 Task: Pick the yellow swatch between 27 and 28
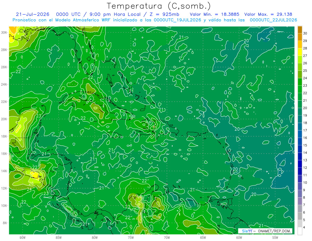click(300, 52)
